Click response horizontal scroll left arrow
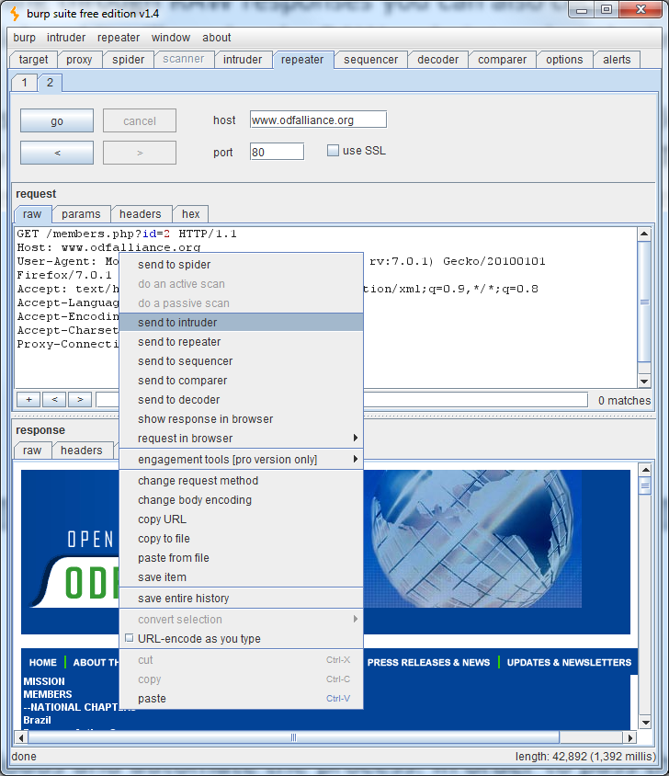Viewport: 669px width, 776px height. click(x=21, y=737)
